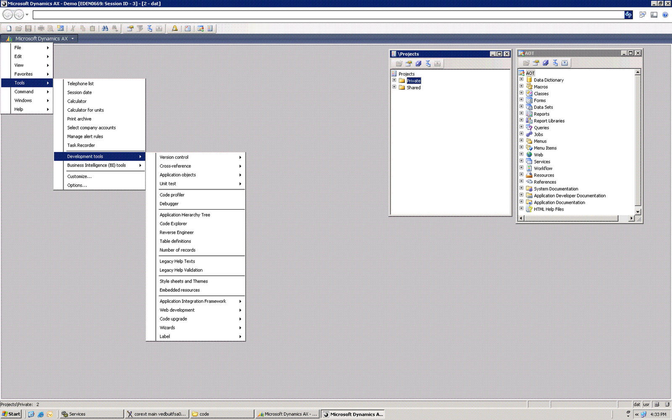Open the Version control submenu
The image size is (672, 420).
196,157
